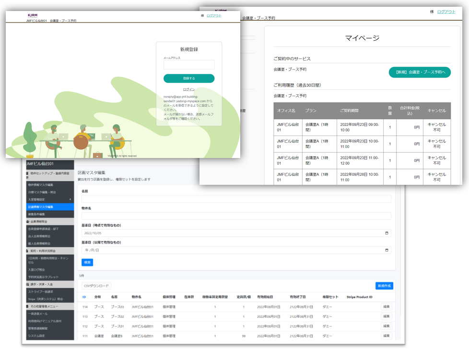The height and width of the screenshot is (351, 469).
Task: Click 編集 for the 会議室B row
Action: tap(387, 336)
